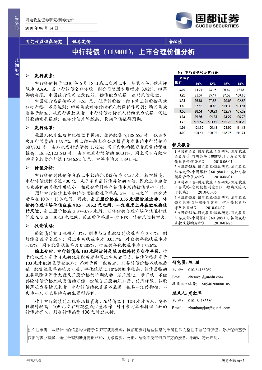
Task: Open related report 3 dated 2010-05-05
Action: pyautogui.click(x=210, y=187)
